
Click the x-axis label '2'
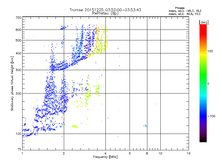[x=64, y=153]
